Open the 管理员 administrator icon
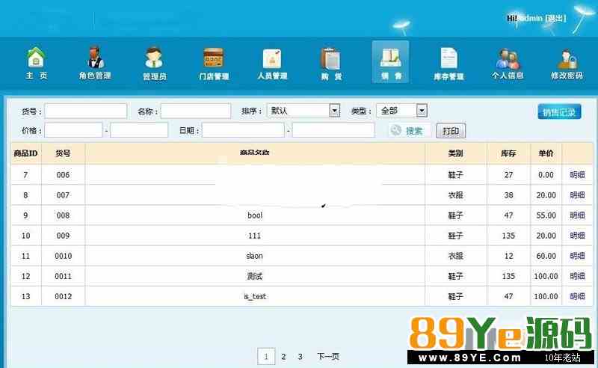The image size is (598, 368). click(154, 63)
